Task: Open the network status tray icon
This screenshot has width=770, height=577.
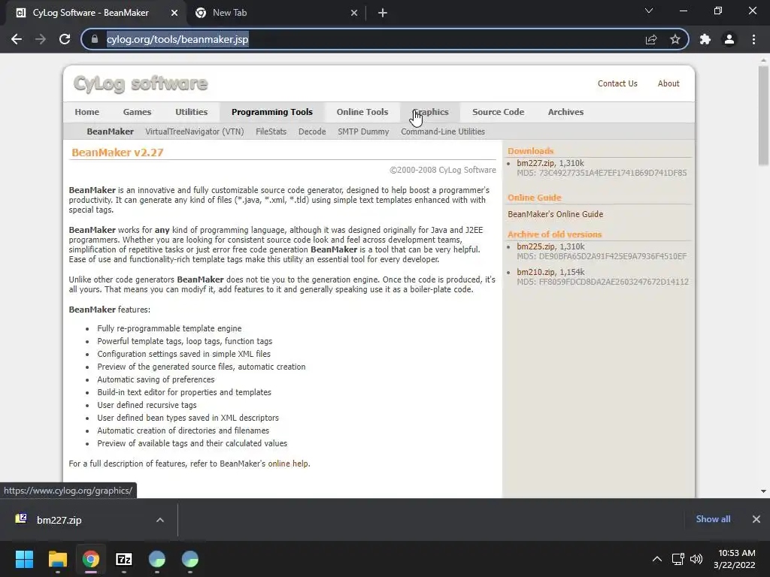Action: click(x=678, y=559)
